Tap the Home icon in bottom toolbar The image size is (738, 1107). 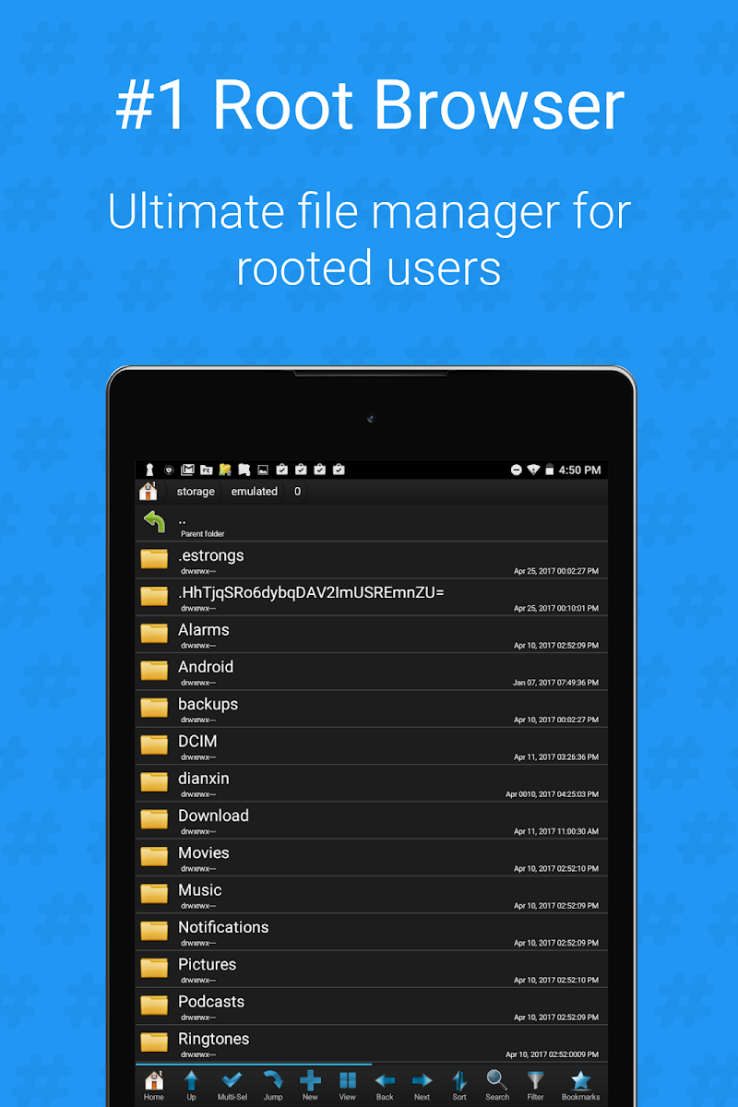point(154,1084)
